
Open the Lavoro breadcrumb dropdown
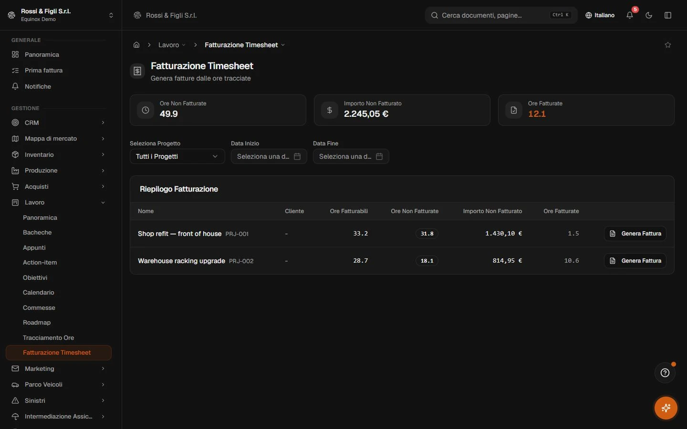[172, 45]
